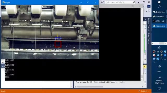Click the up arrow before Publish

click(x=139, y=91)
